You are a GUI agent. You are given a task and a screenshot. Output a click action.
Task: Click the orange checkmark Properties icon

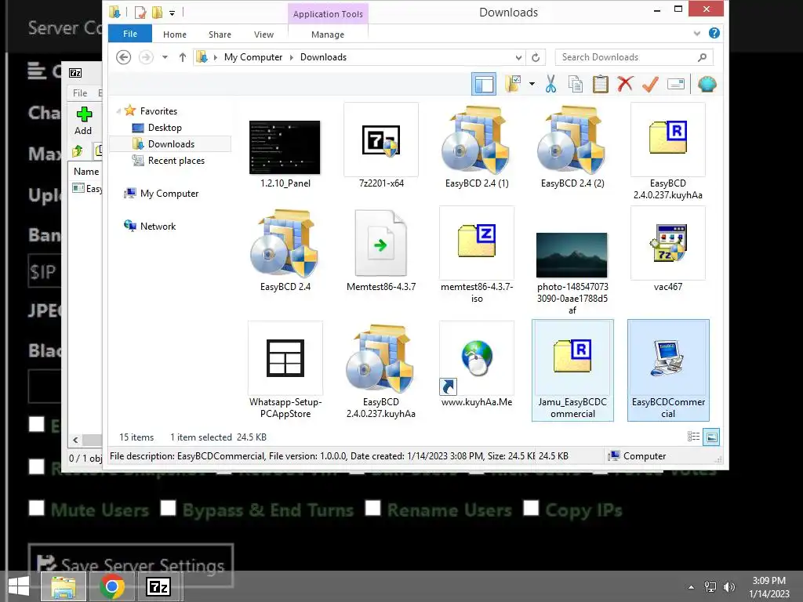coord(650,84)
